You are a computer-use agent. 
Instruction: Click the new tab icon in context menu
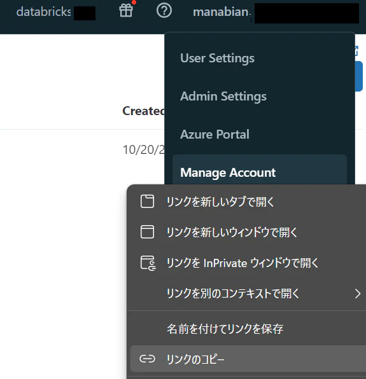point(147,201)
